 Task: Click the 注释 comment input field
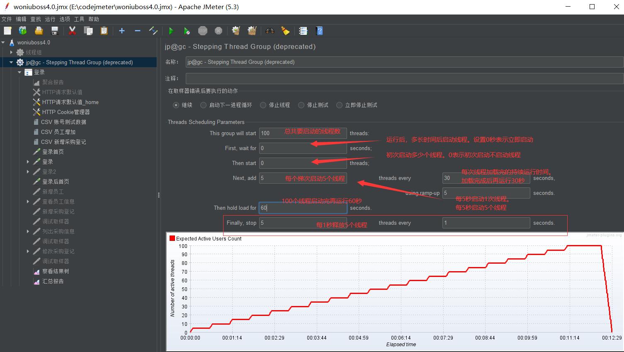click(404, 78)
